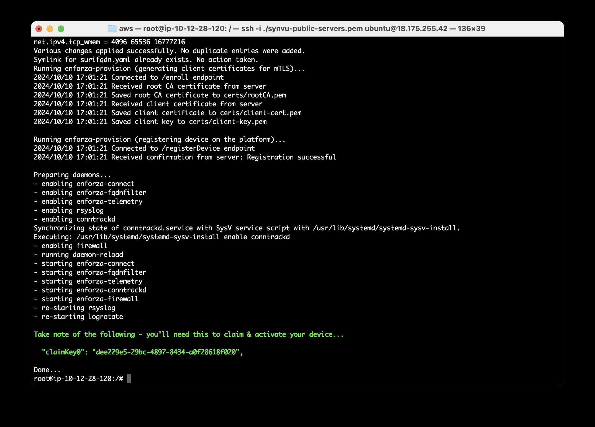Click the line "starting enforza-fqdnfilter"
Screen dimensions: 595x427
(x=90, y=272)
